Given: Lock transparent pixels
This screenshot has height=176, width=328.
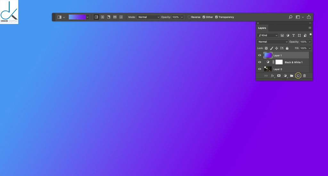Looking at the screenshot, I should coord(266,48).
